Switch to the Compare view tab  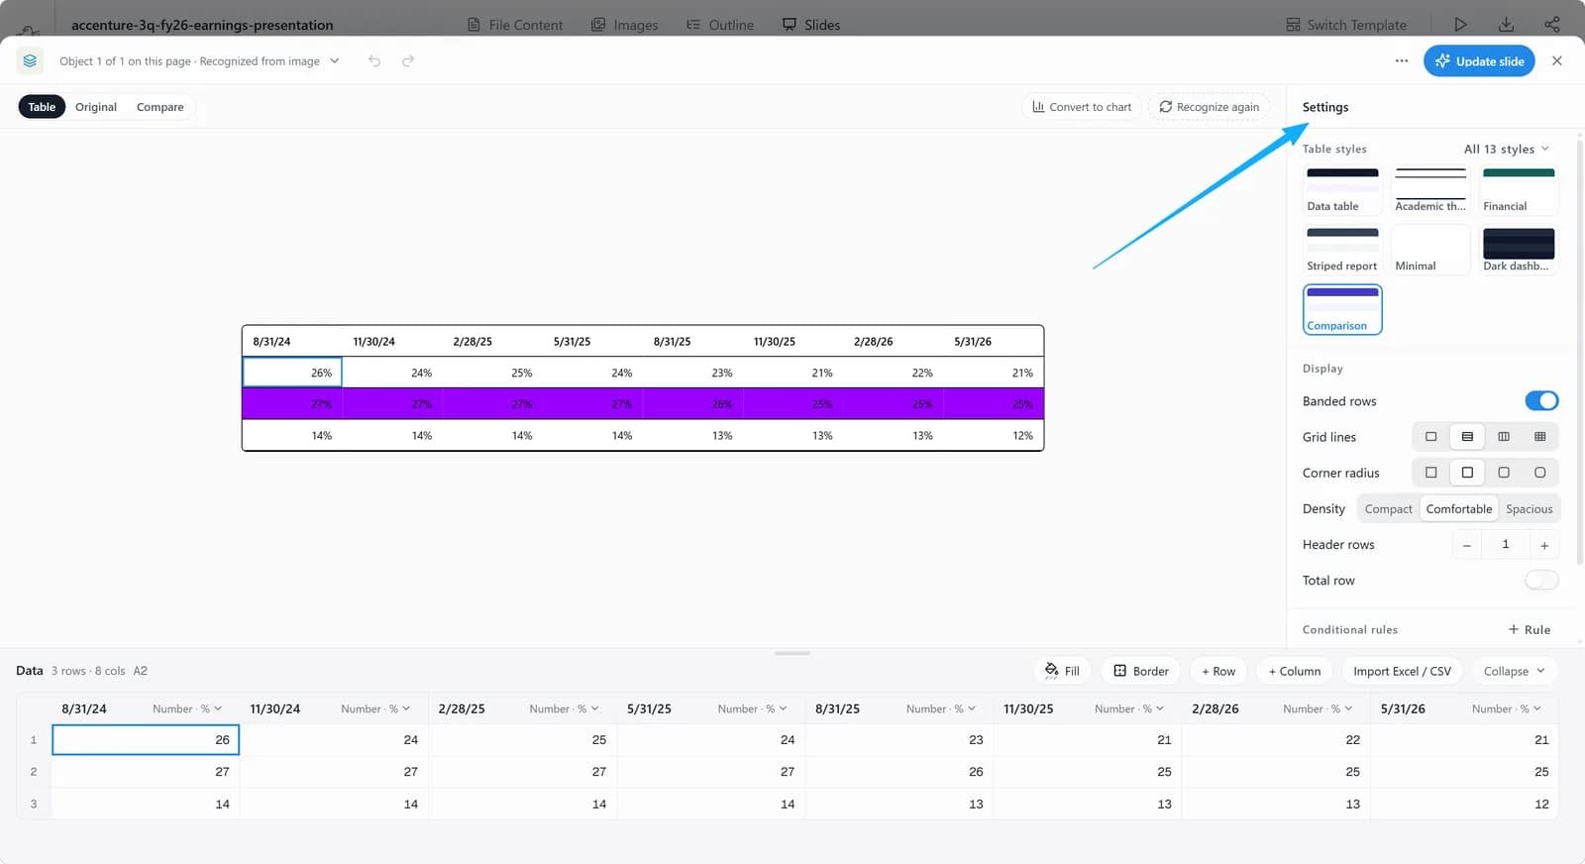click(160, 107)
